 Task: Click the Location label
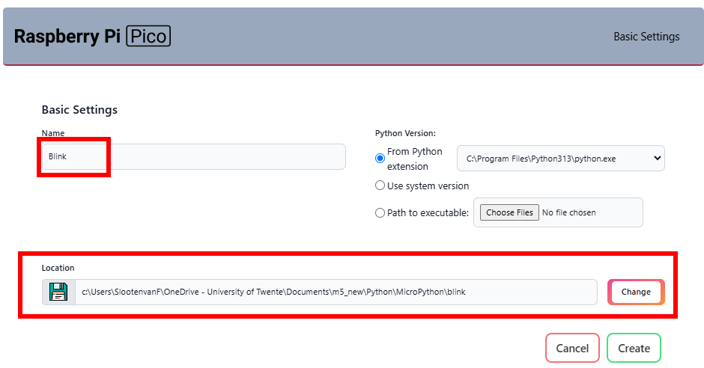tap(58, 268)
